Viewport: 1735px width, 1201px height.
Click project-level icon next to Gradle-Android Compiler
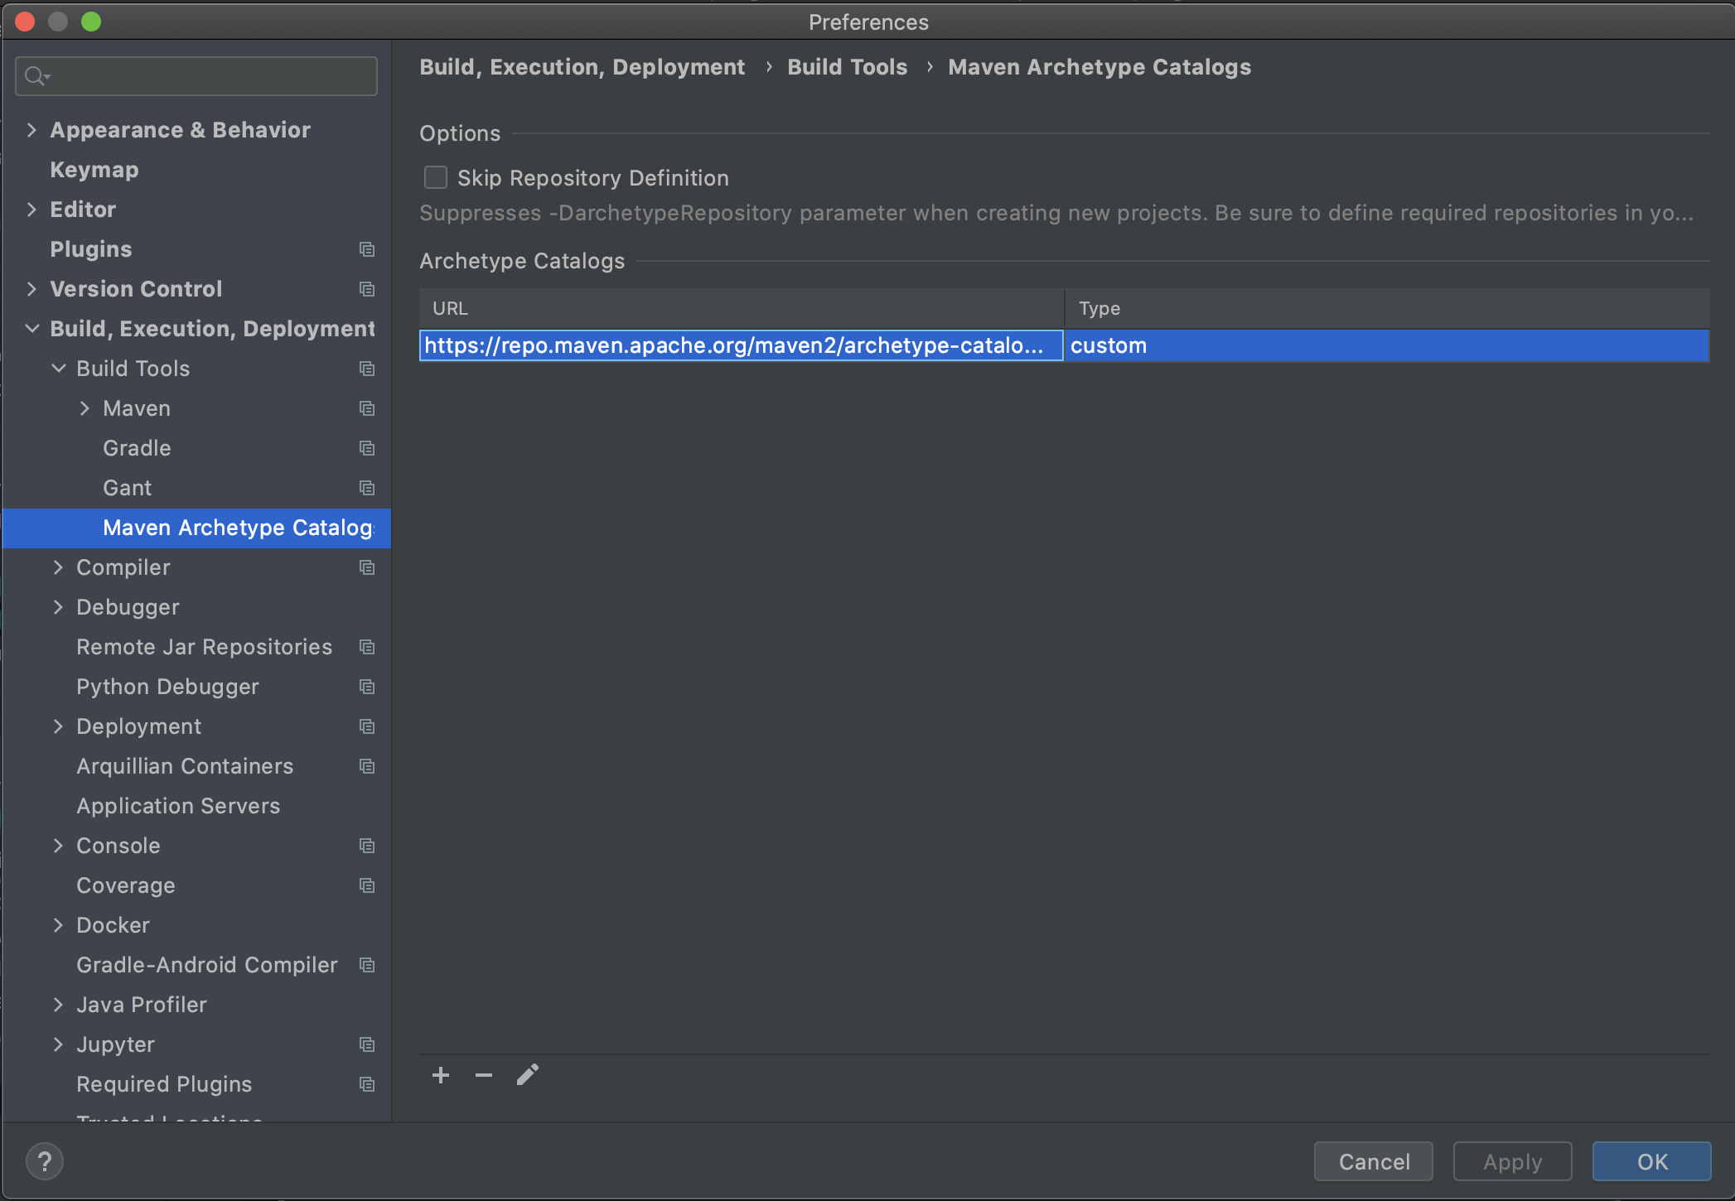[367, 965]
